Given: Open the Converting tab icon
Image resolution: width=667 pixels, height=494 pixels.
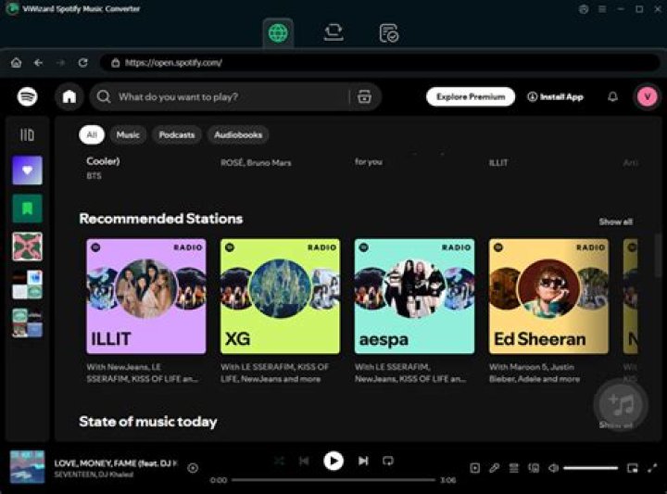Looking at the screenshot, I should point(333,32).
